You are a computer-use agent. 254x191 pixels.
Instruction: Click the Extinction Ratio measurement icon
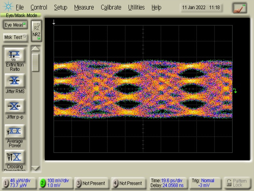point(15,56)
